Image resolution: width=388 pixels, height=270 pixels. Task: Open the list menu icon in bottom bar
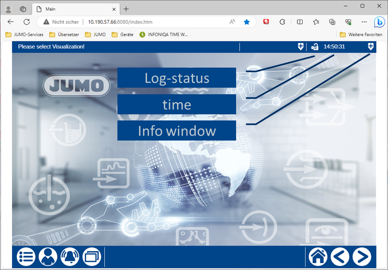(26, 257)
